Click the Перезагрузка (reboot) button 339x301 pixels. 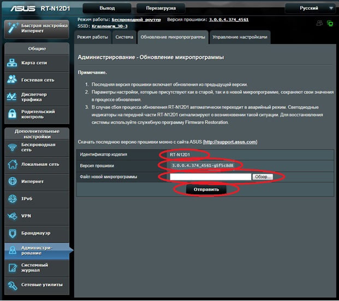point(160,8)
